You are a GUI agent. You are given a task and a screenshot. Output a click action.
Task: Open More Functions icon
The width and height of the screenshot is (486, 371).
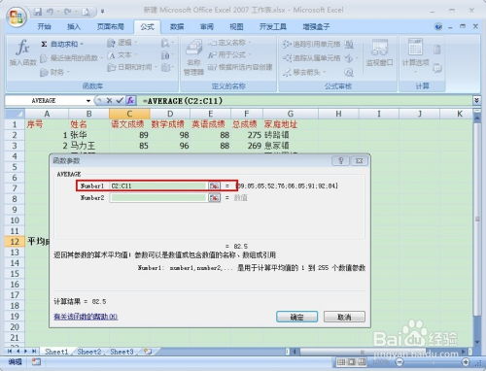[x=166, y=67]
